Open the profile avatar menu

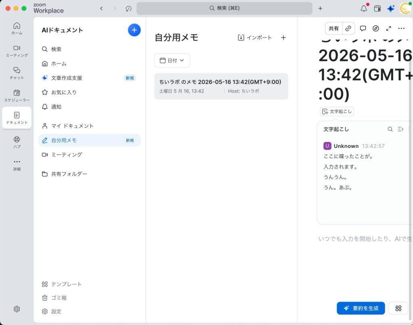405,8
